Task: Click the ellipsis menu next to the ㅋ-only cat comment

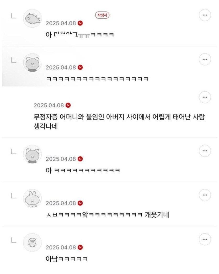Action: (x=205, y=60)
